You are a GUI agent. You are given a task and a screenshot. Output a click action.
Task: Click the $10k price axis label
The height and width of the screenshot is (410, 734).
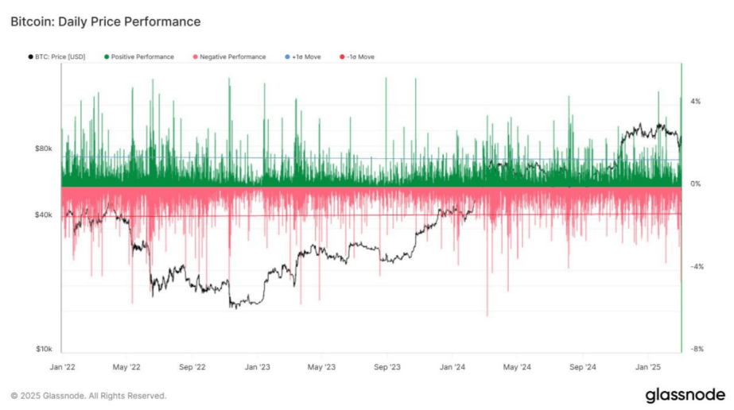pyautogui.click(x=43, y=349)
